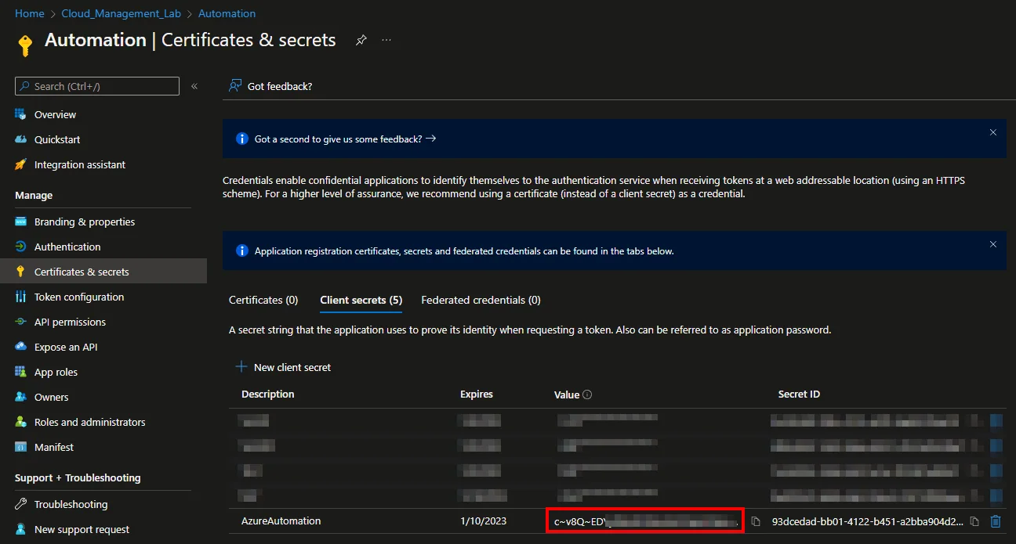Viewport: 1016px width, 544px height.
Task: Click the Owners people icon
Action: (20, 397)
